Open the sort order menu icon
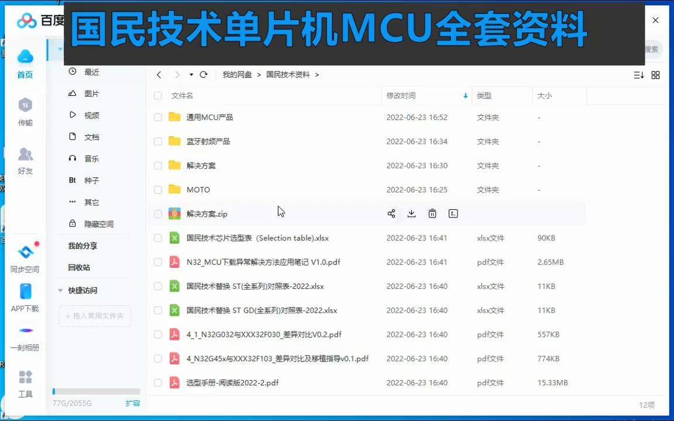The width and height of the screenshot is (674, 421). click(638, 75)
